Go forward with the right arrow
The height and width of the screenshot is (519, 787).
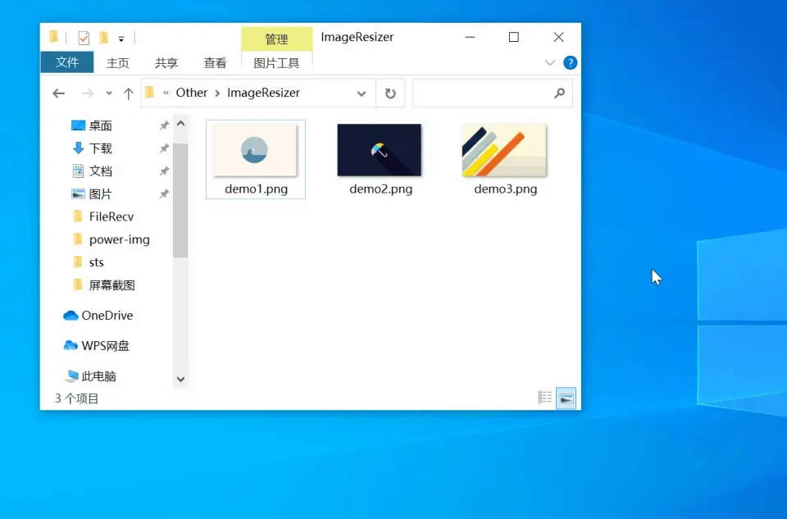(x=88, y=93)
